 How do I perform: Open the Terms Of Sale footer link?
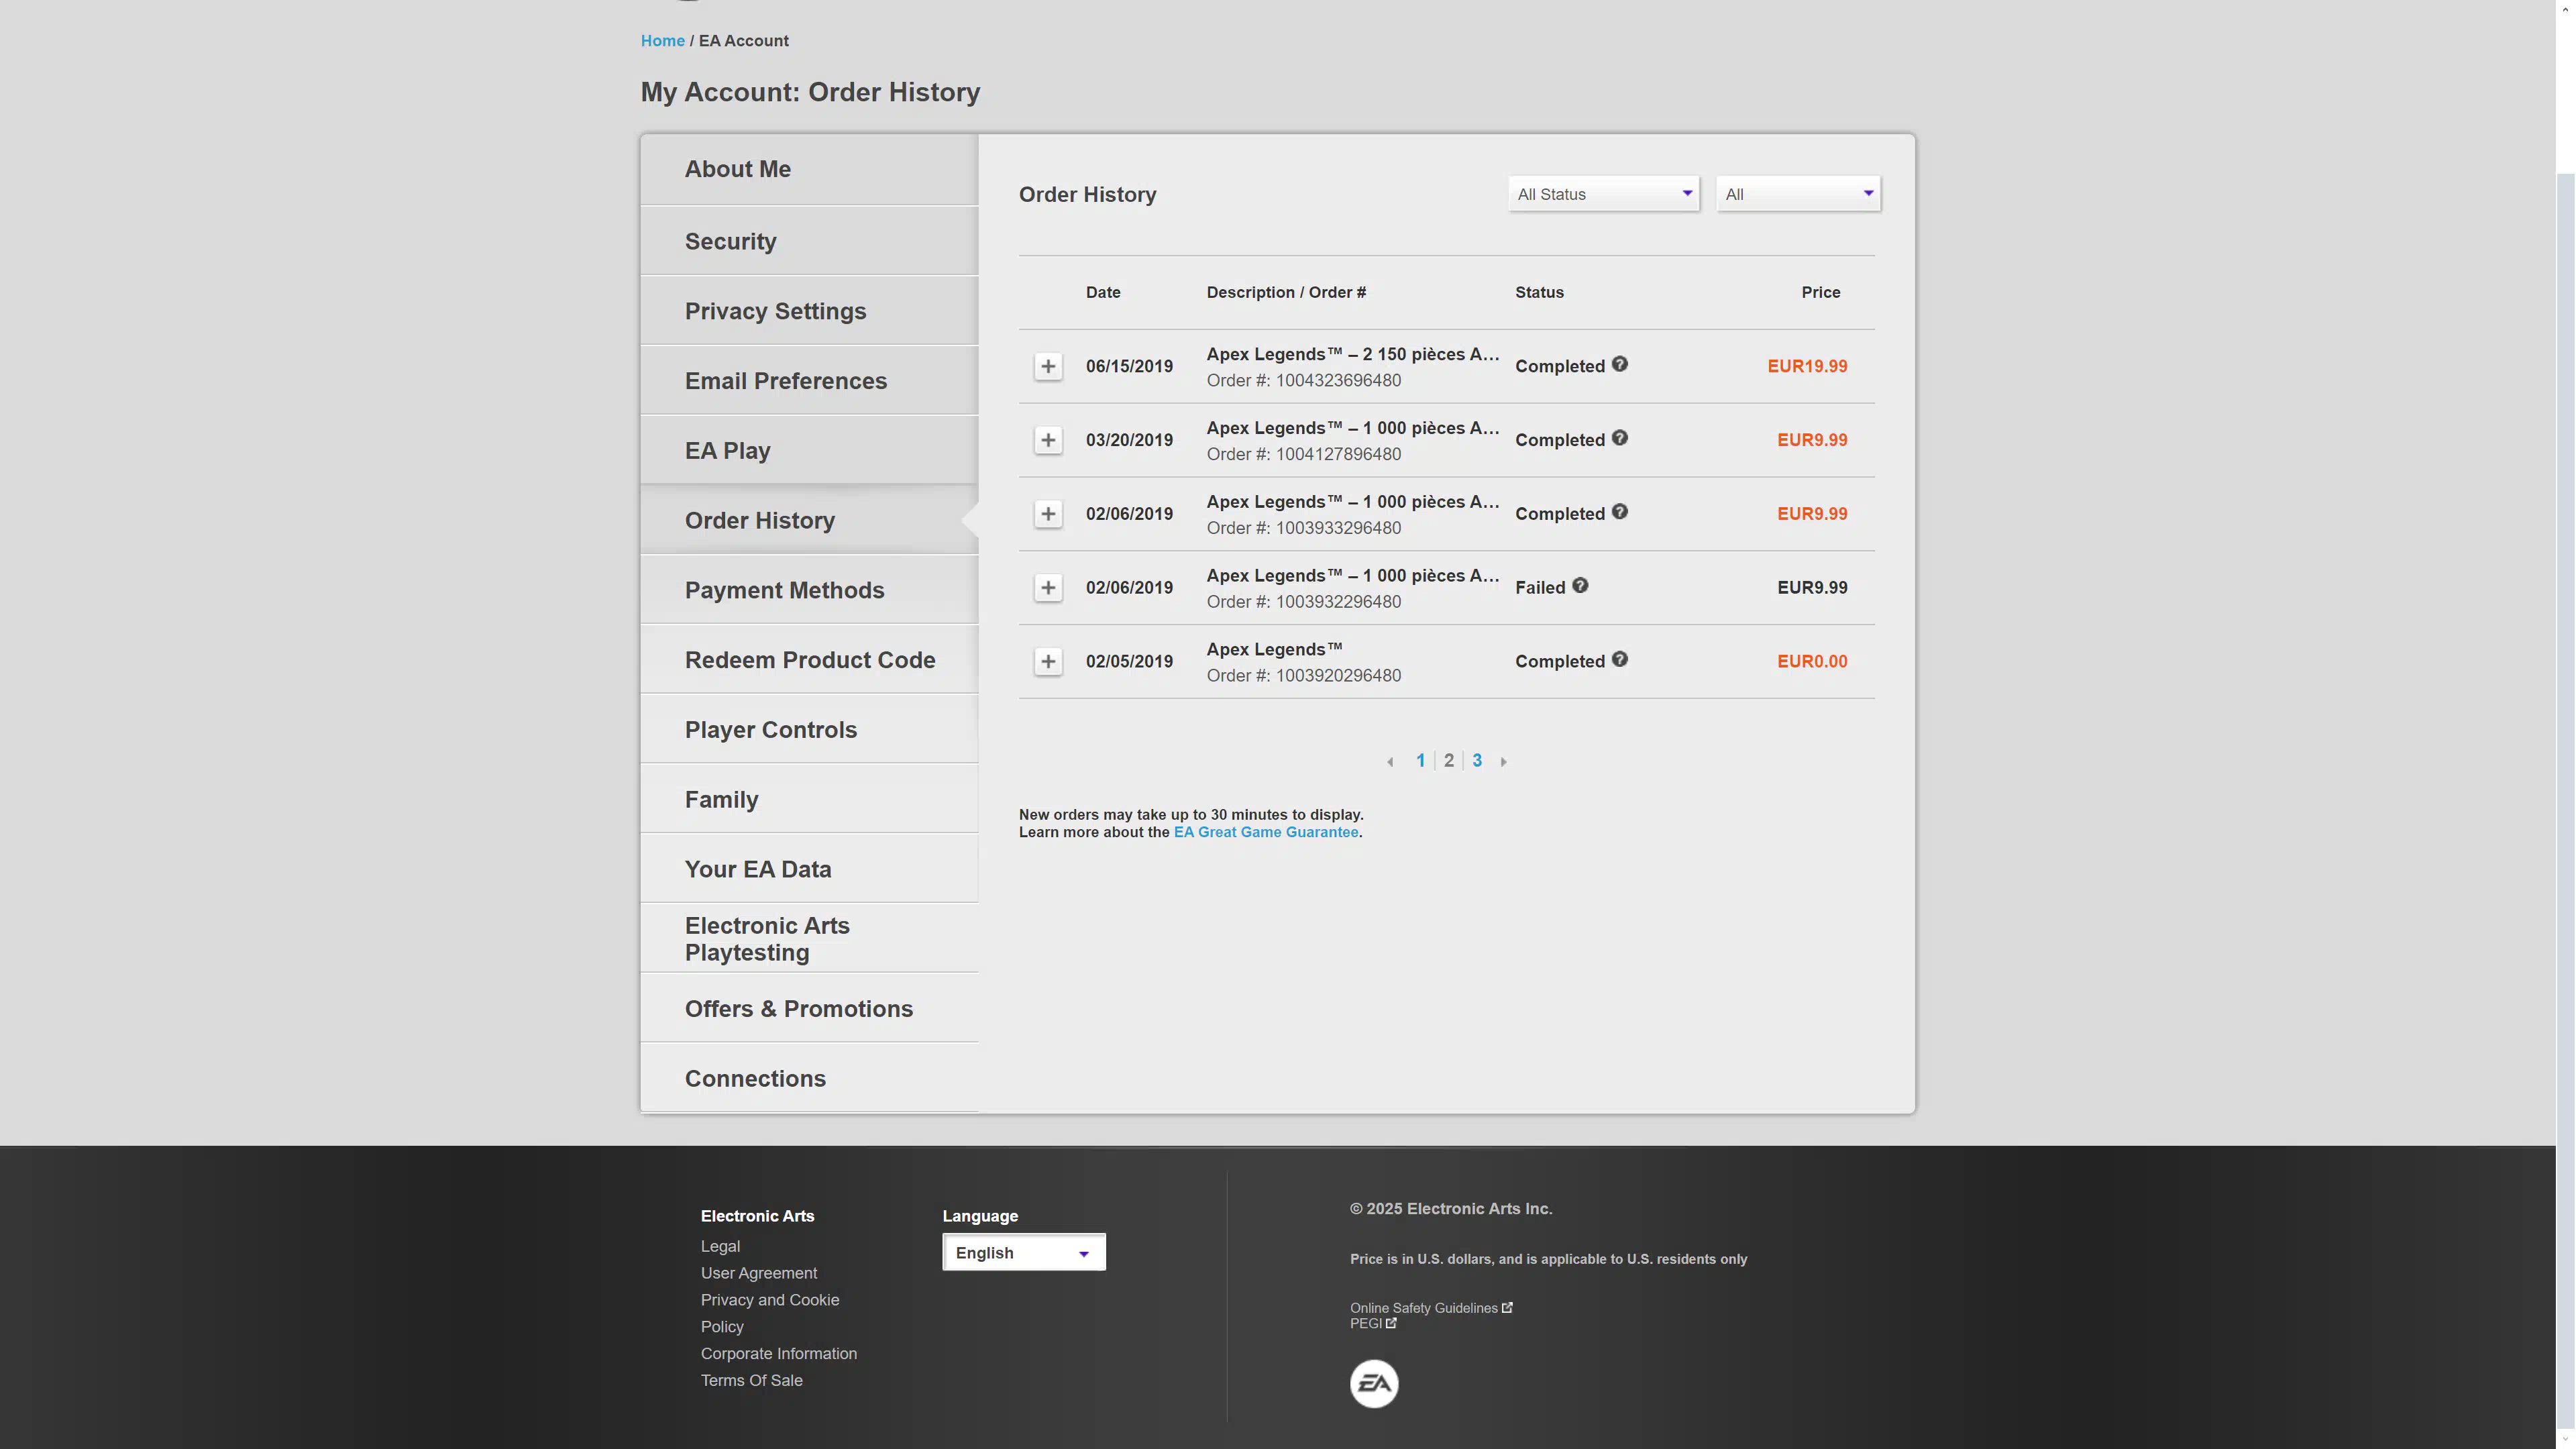click(752, 1381)
